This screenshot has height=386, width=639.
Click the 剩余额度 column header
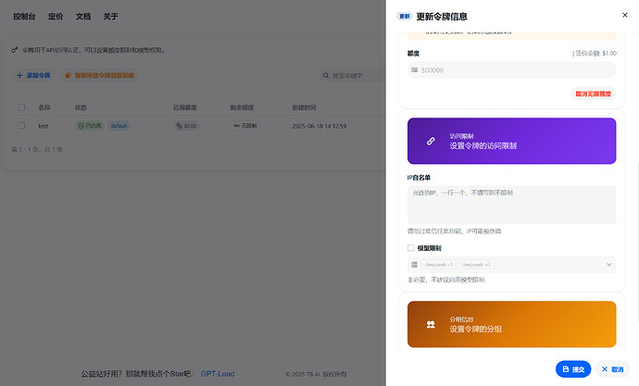pos(242,107)
